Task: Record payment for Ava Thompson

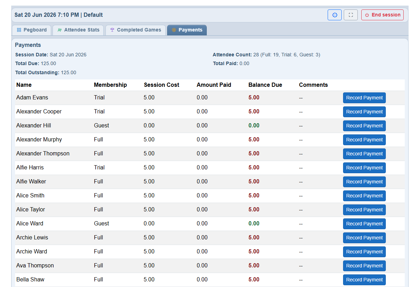Action: [x=364, y=266]
